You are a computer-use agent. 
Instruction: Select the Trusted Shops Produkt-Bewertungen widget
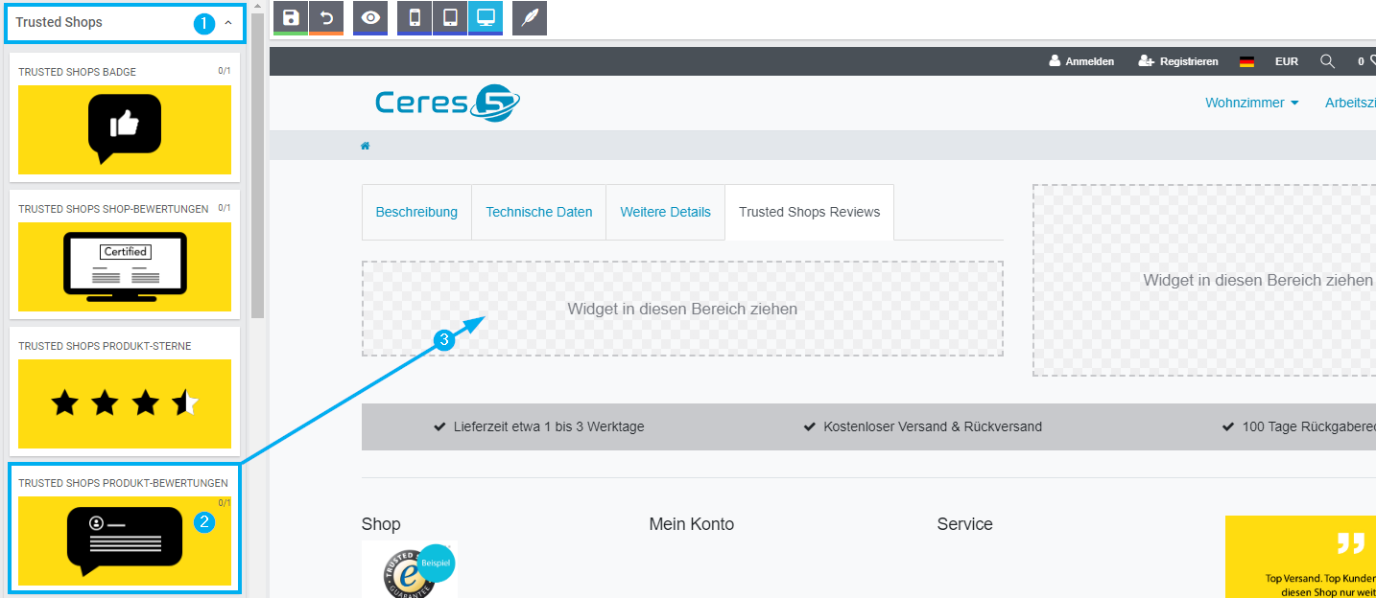[125, 528]
